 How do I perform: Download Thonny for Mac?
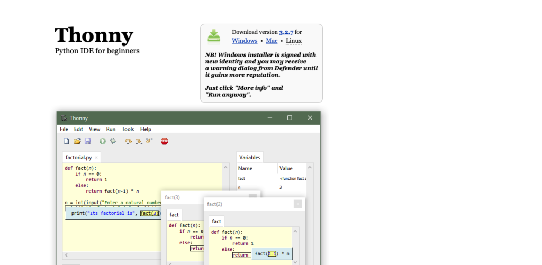[272, 41]
